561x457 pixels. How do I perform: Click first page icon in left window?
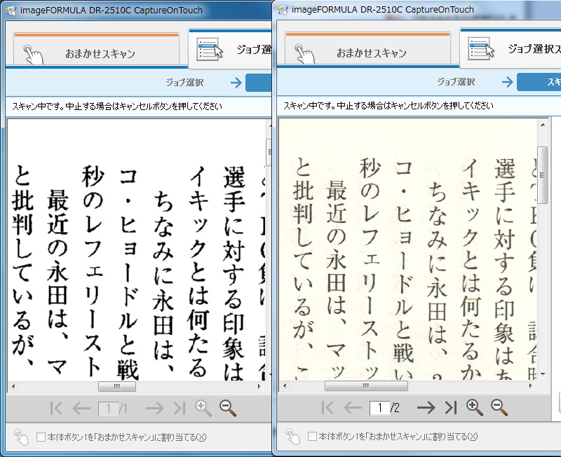tap(57, 408)
